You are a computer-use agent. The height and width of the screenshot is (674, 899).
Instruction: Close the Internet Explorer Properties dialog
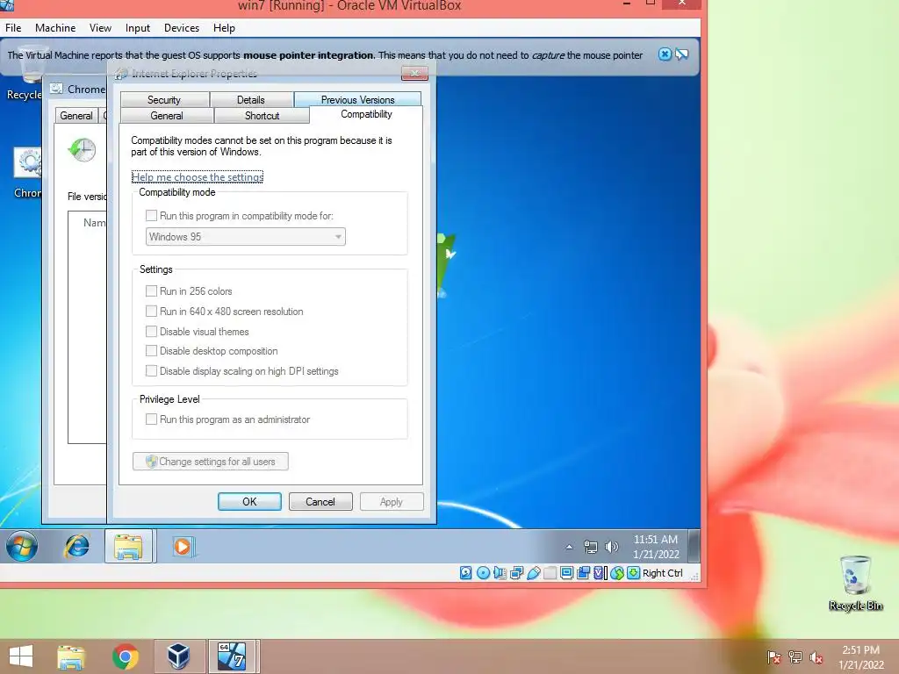click(x=414, y=73)
